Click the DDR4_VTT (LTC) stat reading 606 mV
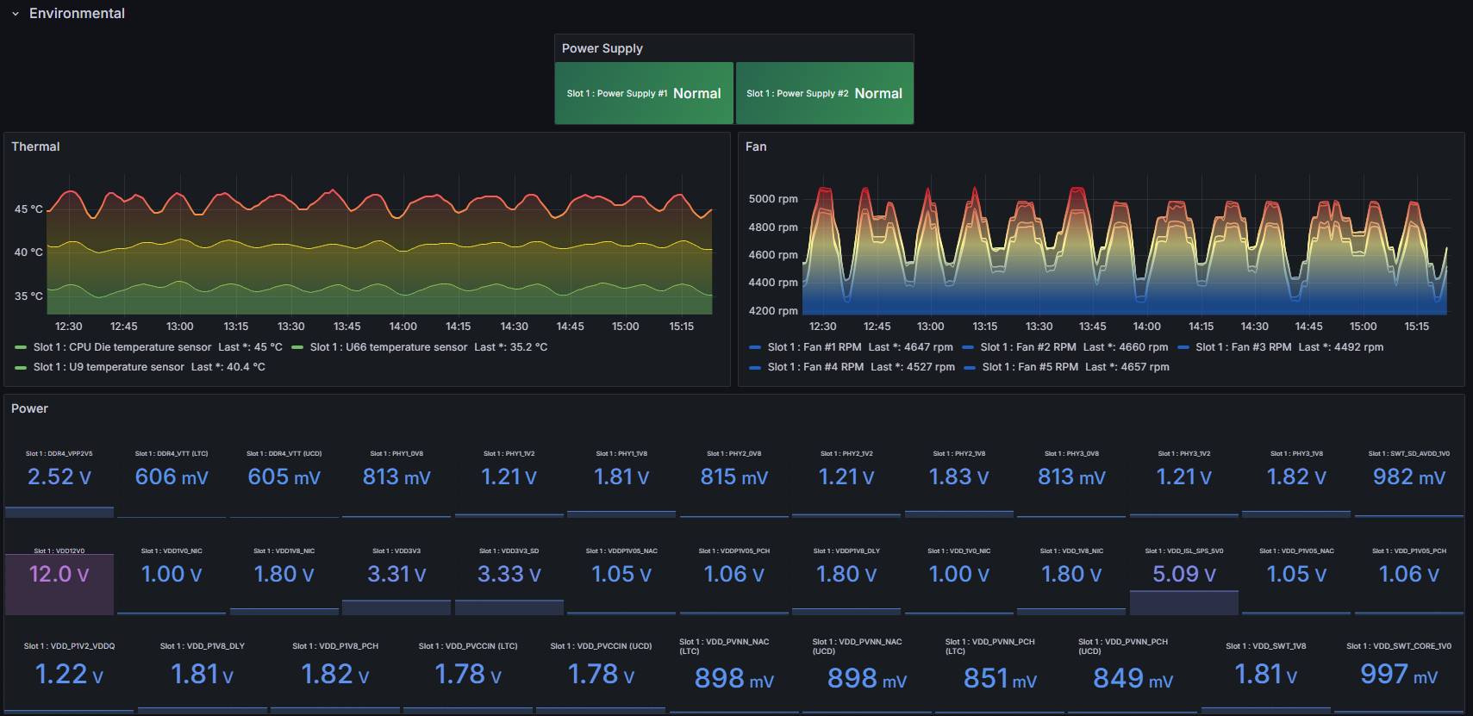 coord(172,476)
